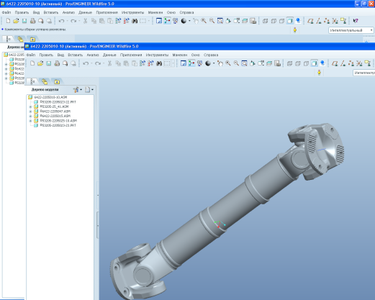This screenshot has height=300, width=375.
Task: Expand 6422-2205015.ASM node in model tree
Action: [30, 116]
